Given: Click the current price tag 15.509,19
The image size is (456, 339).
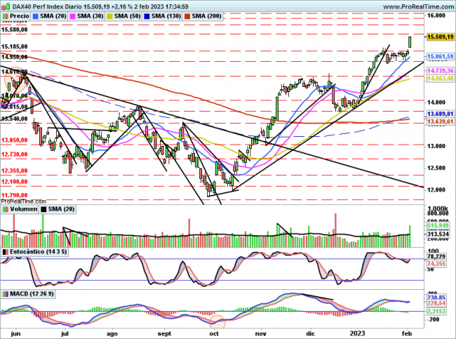Looking at the screenshot, I should click(x=440, y=36).
